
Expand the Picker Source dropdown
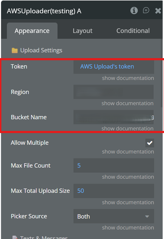tap(114, 216)
